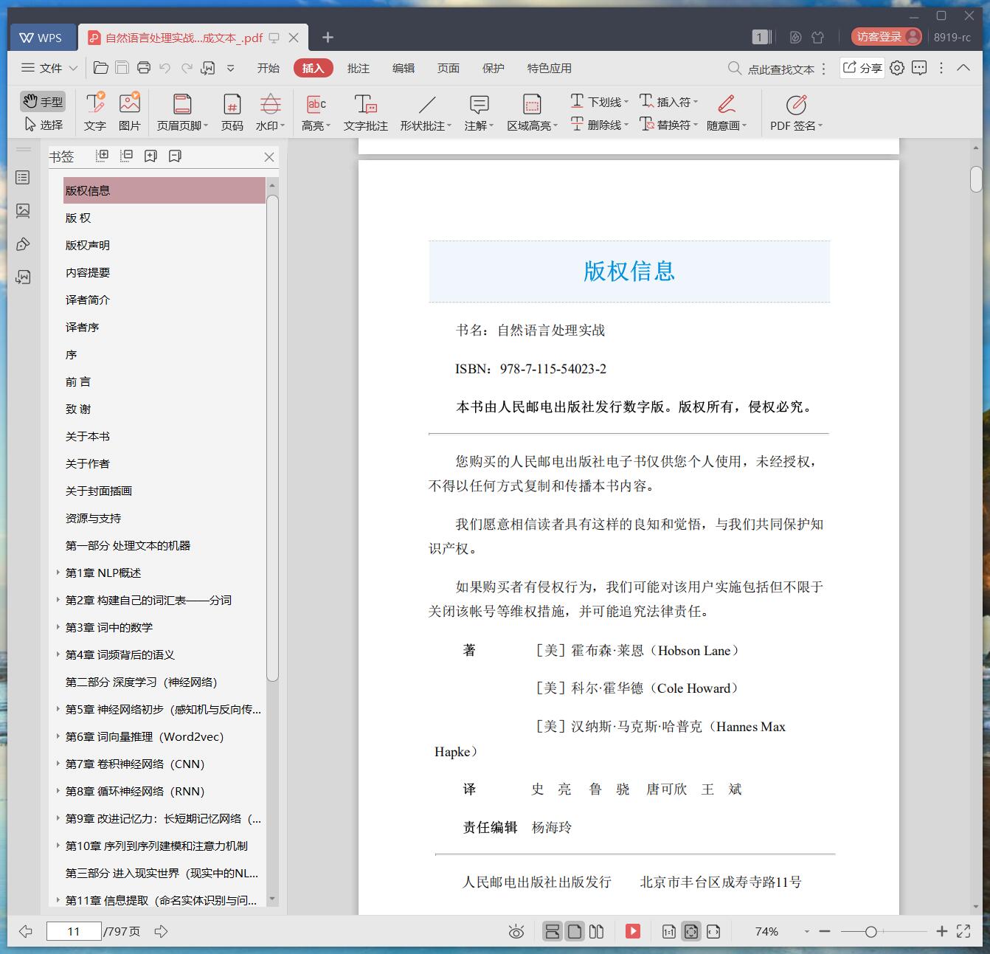Expand 第1章 NLP概述 bookmark
The height and width of the screenshot is (954, 990).
pyautogui.click(x=58, y=572)
